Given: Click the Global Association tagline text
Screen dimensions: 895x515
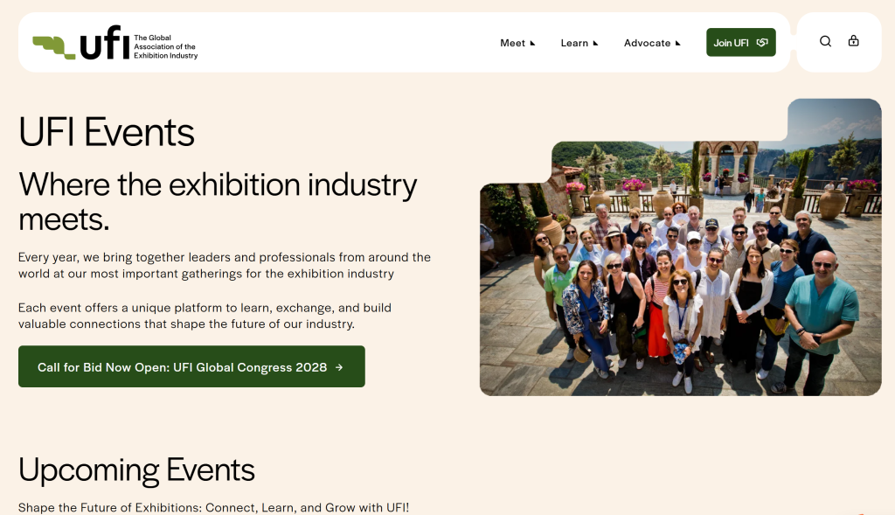Looking at the screenshot, I should [x=165, y=47].
